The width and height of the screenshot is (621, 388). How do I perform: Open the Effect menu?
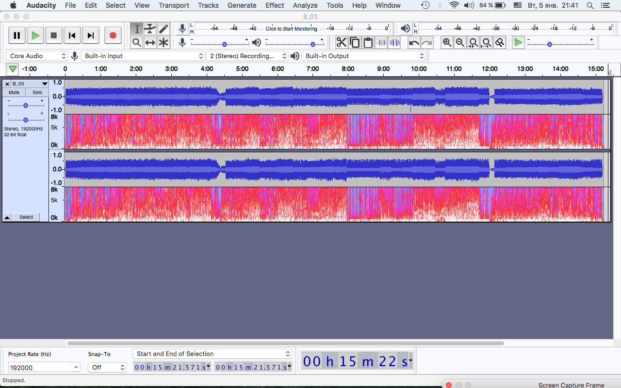click(275, 5)
